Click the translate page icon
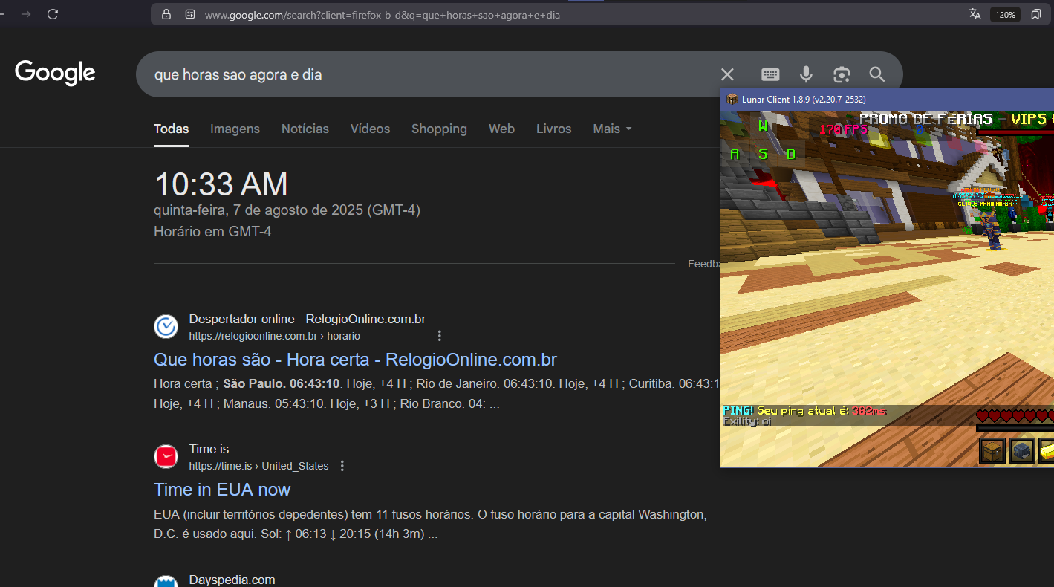Image resolution: width=1054 pixels, height=587 pixels. 975,14
